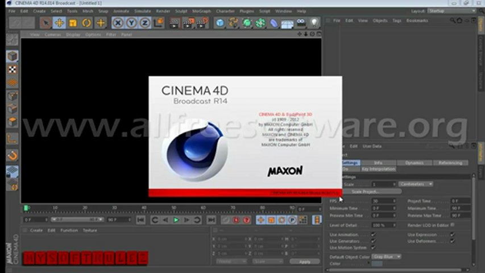Select Polygons mode orange-top cube icon
The width and height of the screenshot is (485, 273).
[13, 122]
